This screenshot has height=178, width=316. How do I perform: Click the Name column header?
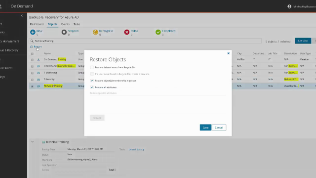point(47,53)
